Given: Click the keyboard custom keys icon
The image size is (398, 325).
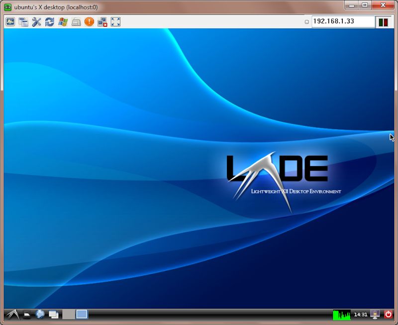Looking at the screenshot, I should pyautogui.click(x=76, y=22).
